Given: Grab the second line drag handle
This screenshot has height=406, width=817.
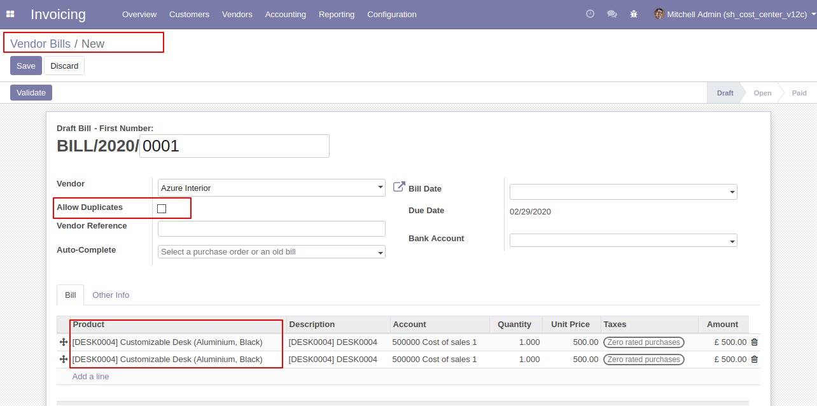Looking at the screenshot, I should click(x=64, y=360).
